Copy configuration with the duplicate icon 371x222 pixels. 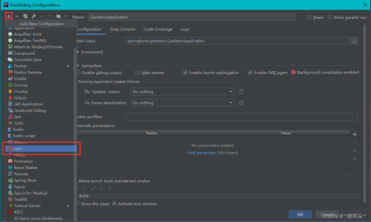25,16
